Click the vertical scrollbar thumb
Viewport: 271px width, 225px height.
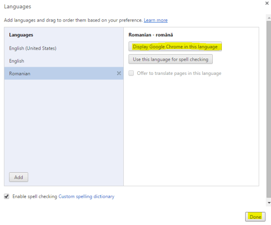point(269,110)
